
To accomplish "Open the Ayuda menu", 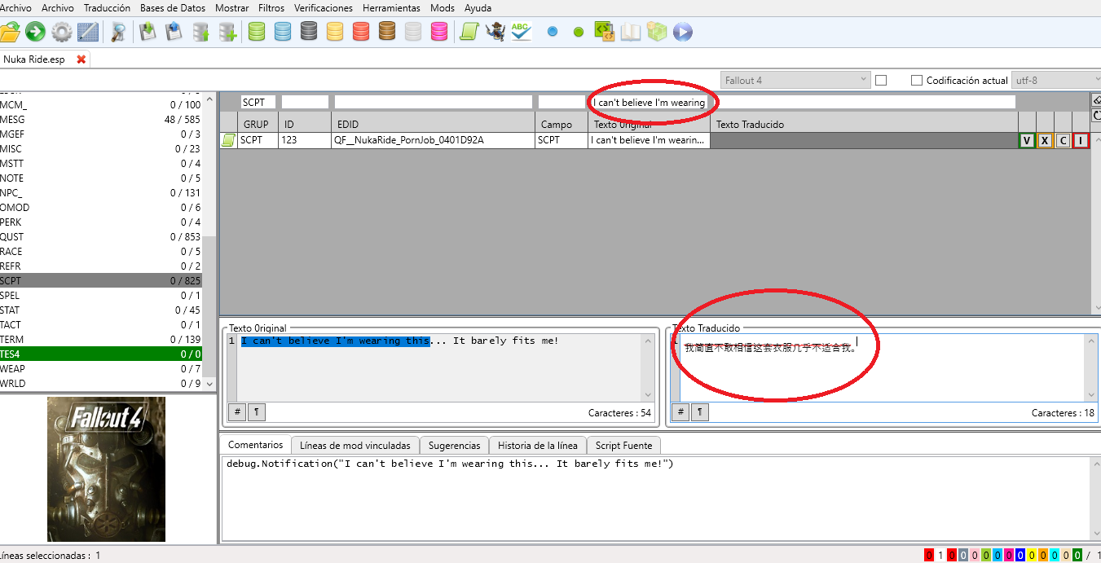I will 478,7.
